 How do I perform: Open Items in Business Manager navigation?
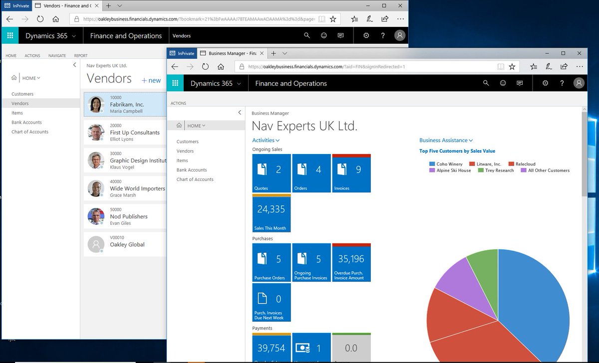point(182,161)
